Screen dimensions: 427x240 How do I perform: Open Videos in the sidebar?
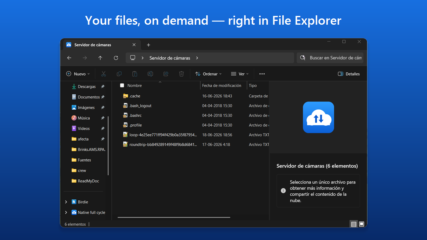(x=84, y=128)
